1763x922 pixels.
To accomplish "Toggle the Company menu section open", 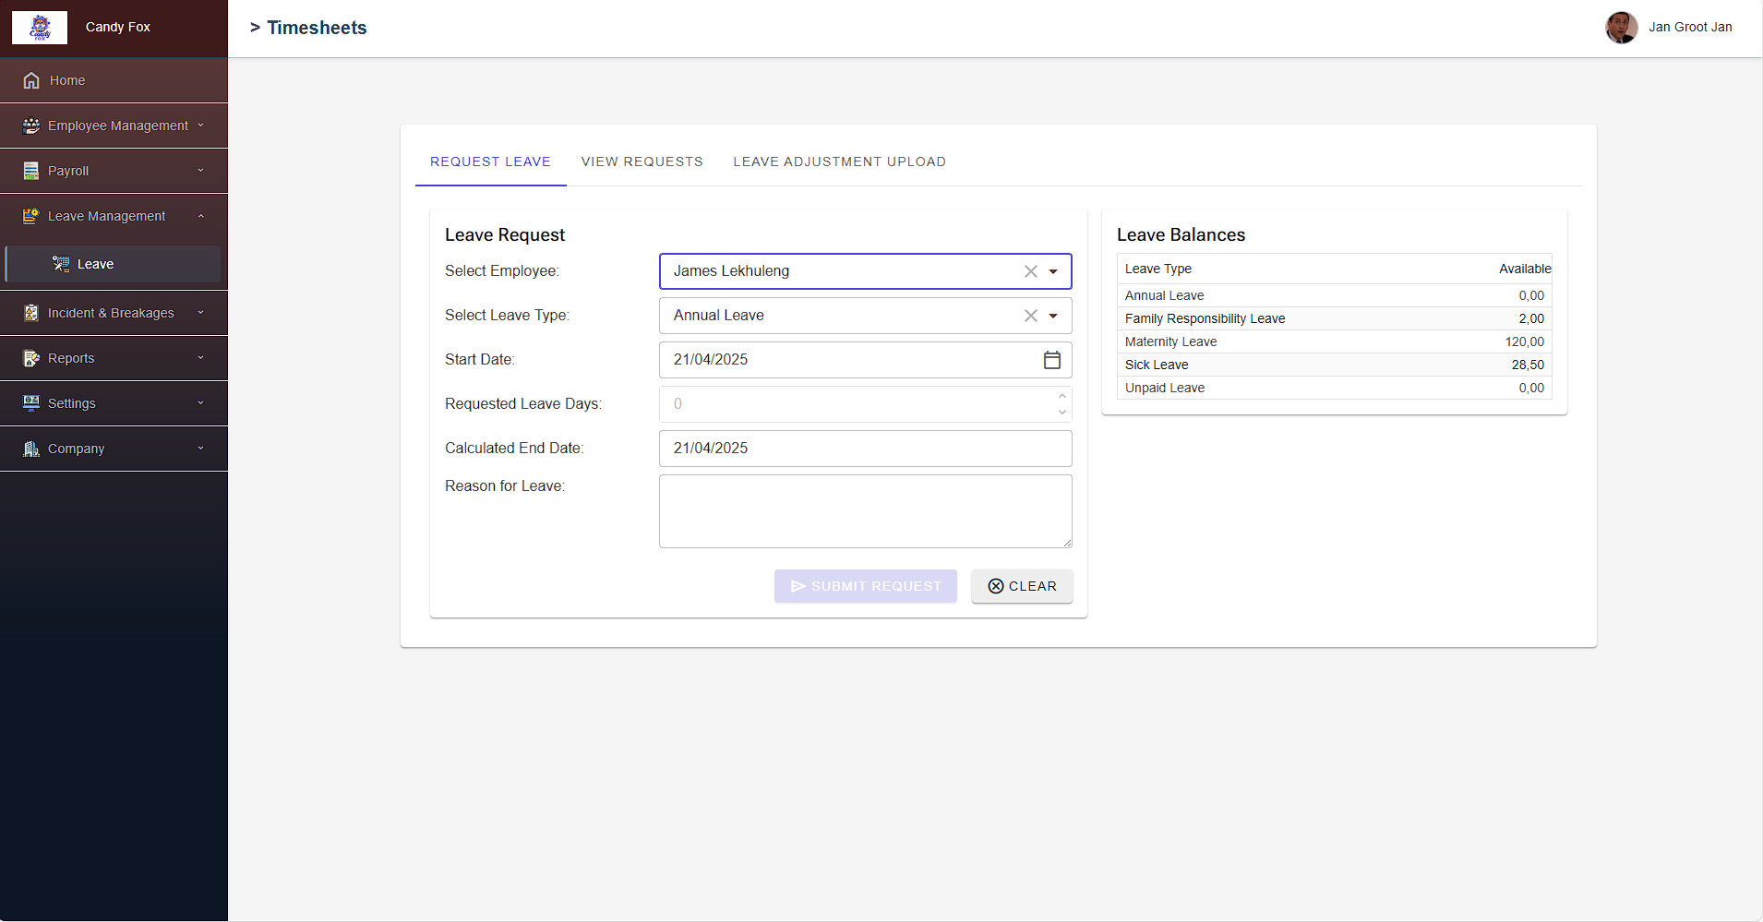I will (199, 449).
